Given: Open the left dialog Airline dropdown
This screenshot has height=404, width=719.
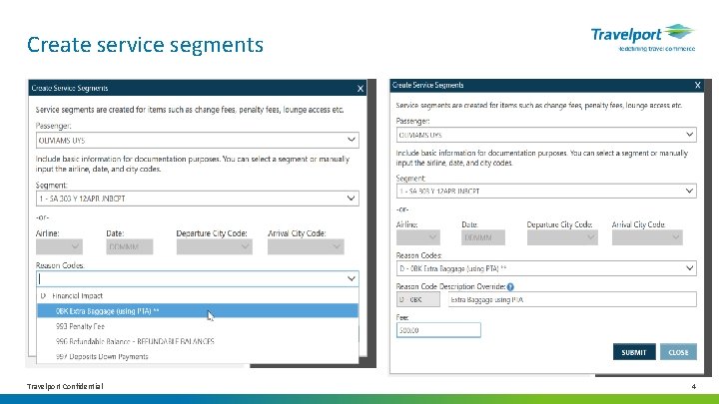Looking at the screenshot, I should click(59, 247).
